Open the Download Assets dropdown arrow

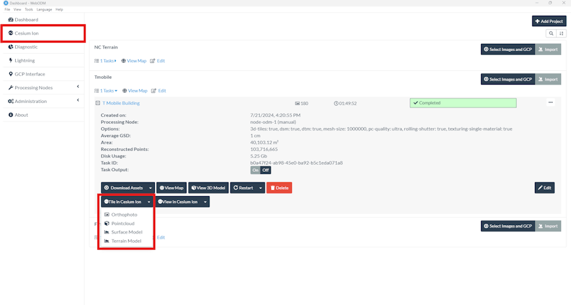coord(150,188)
